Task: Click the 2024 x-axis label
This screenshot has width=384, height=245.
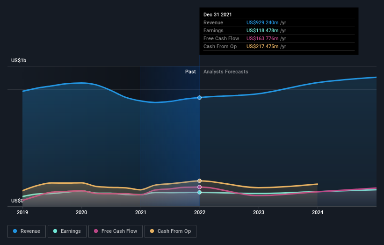Action: point(318,212)
